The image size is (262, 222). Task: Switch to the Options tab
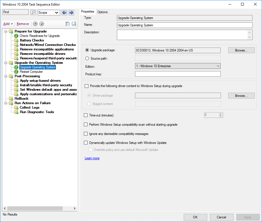click(102, 12)
